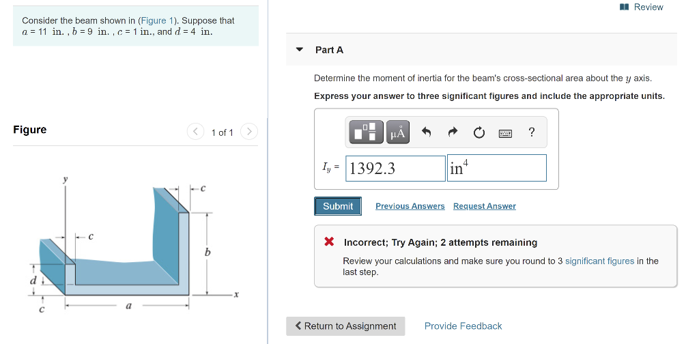Go to the previous figure arrow
The width and height of the screenshot is (699, 344).
tap(195, 132)
